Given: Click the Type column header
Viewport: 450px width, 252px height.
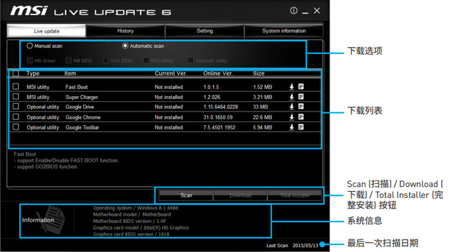Looking at the screenshot, I should click(33, 73).
